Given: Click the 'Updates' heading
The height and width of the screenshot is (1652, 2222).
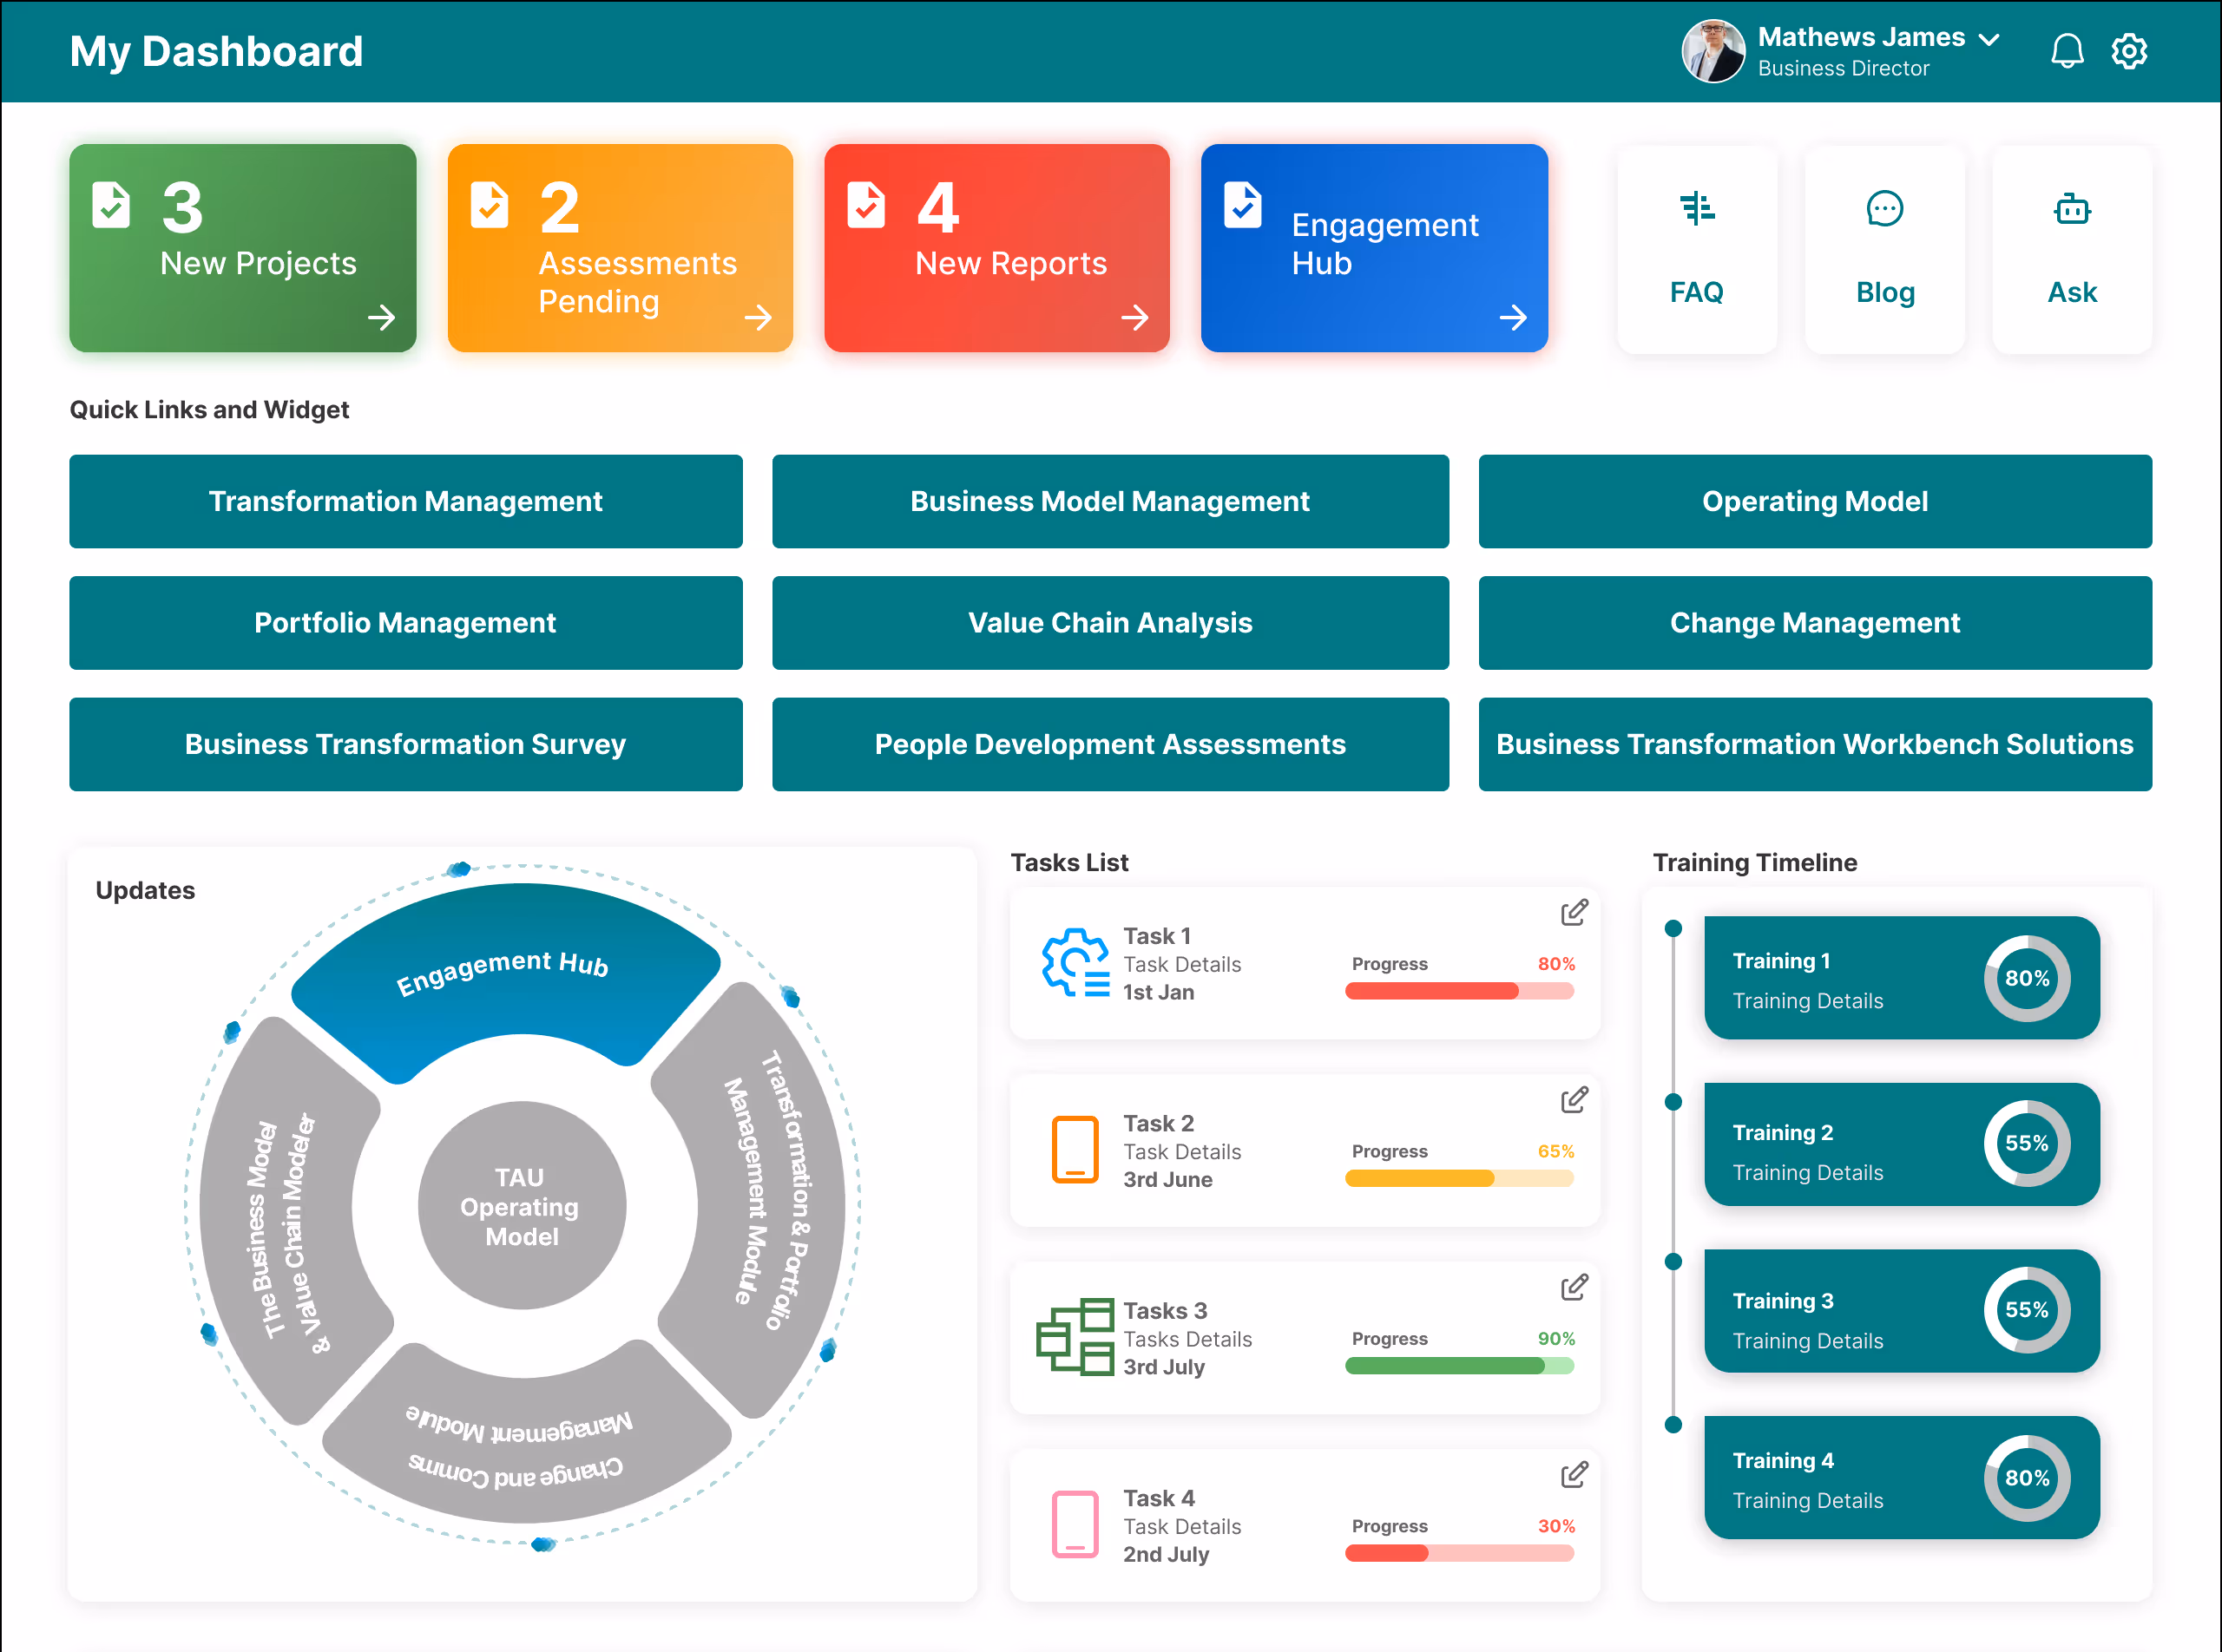Looking at the screenshot, I should coord(145,890).
